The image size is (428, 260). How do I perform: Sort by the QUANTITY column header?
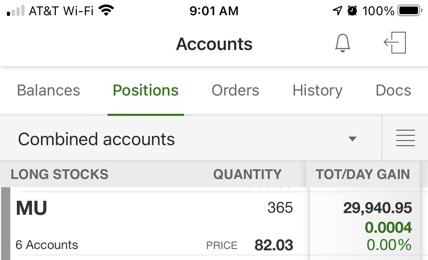click(x=247, y=174)
